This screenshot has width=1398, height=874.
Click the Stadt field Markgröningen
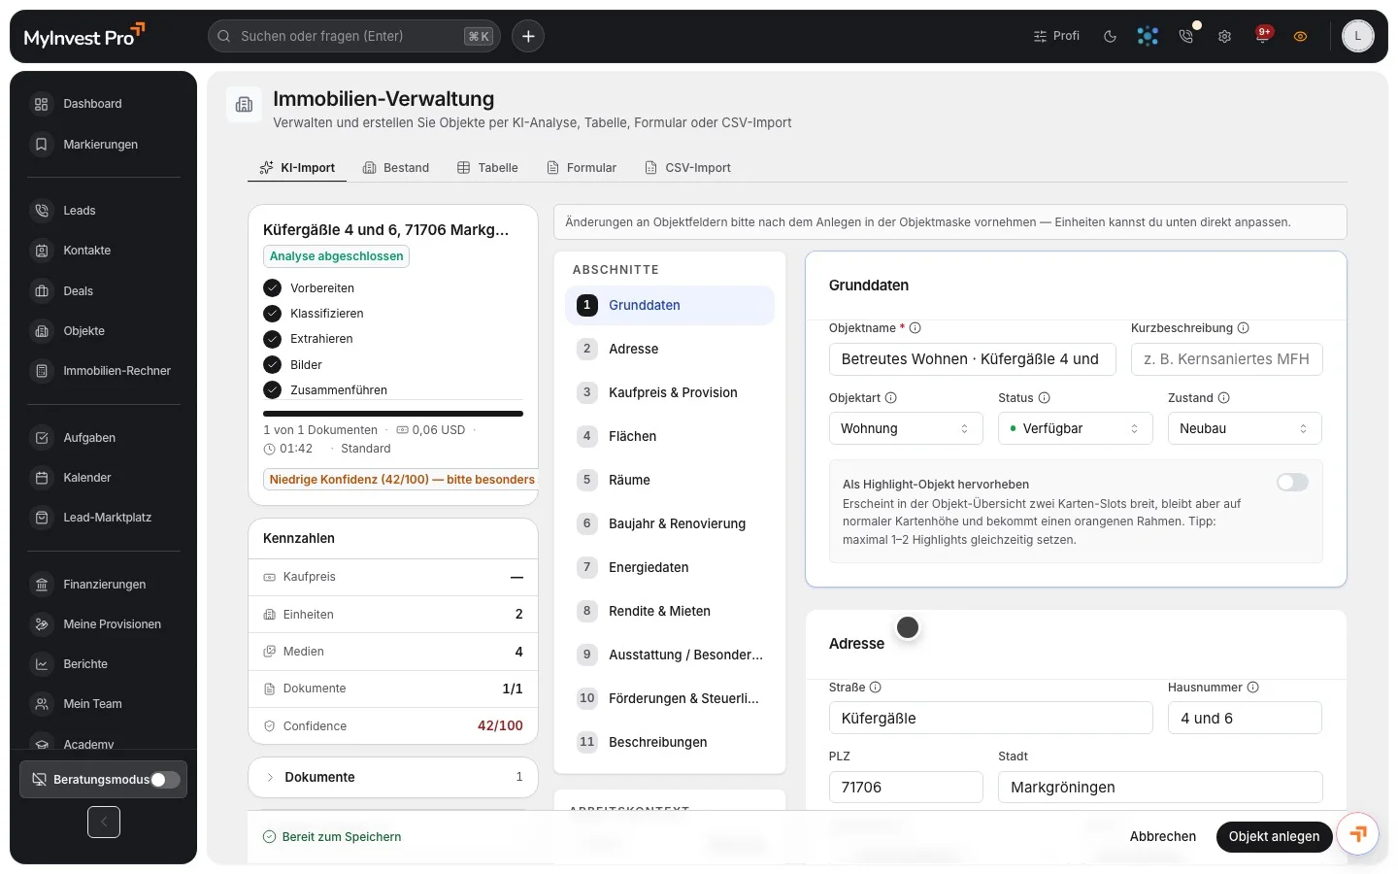tap(1160, 788)
